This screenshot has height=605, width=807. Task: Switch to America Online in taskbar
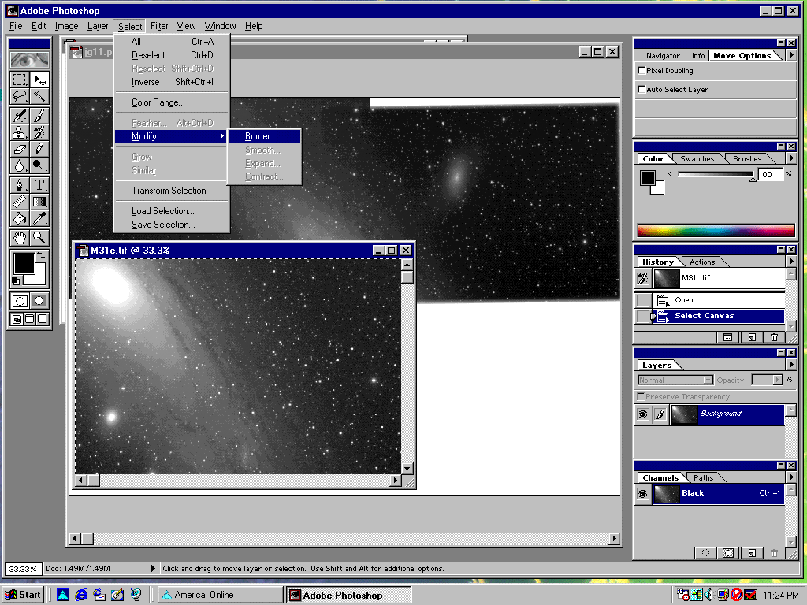(221, 595)
